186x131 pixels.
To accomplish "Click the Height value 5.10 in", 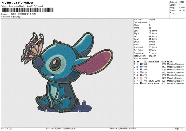I will [x=181, y=7].
